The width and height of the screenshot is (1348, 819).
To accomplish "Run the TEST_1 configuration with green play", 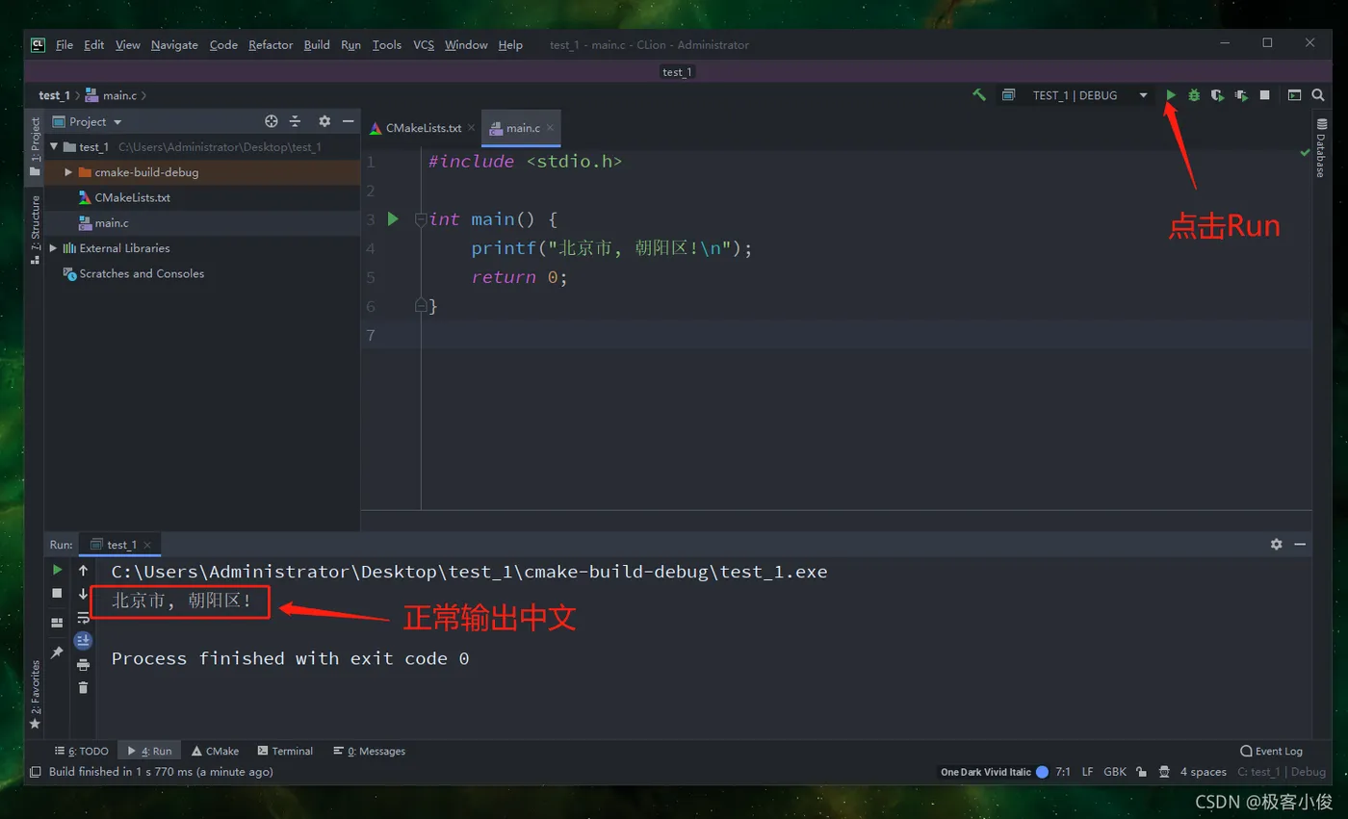I will tap(1171, 95).
